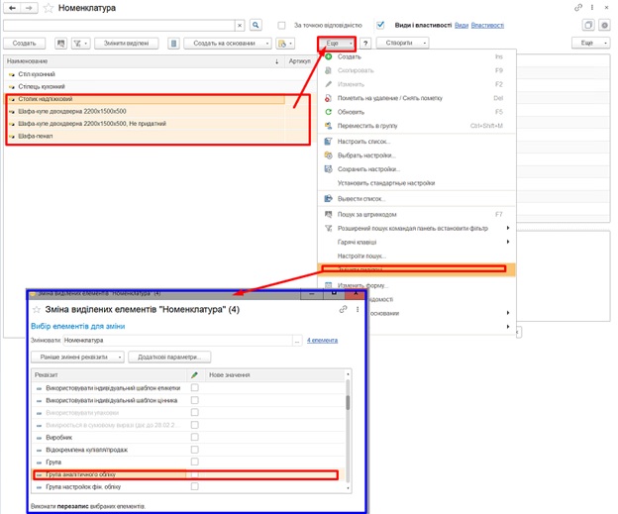Screen dimensions: 618x514
Task: Open the Створити dropdown button
Action: 405,44
